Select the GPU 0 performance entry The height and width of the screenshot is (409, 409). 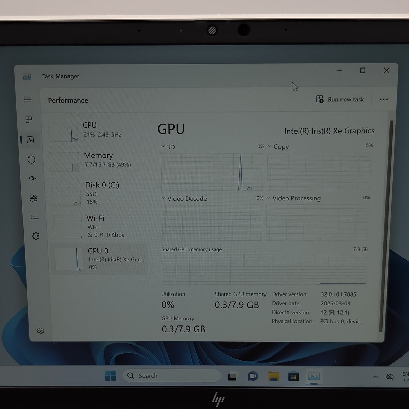100,259
